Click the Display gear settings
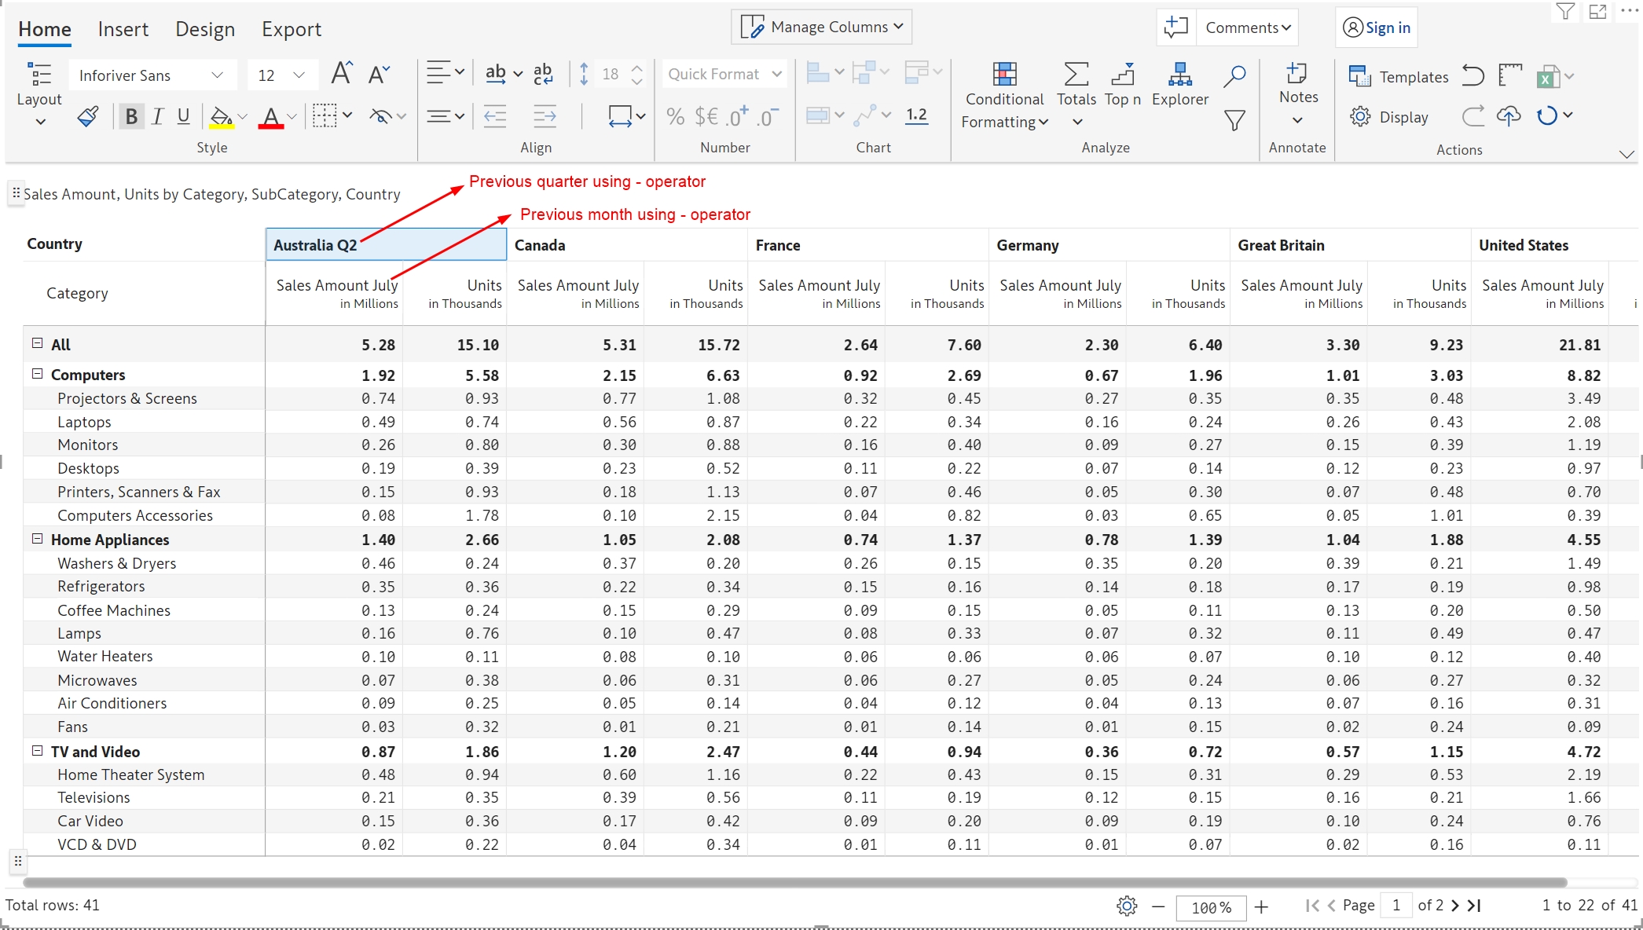The height and width of the screenshot is (930, 1643). pyautogui.click(x=1360, y=117)
